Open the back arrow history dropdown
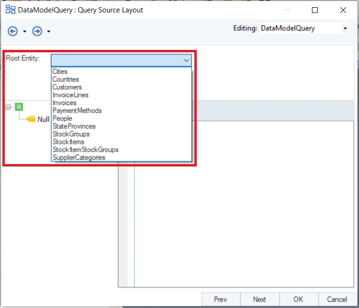The image size is (359, 308). [24, 31]
